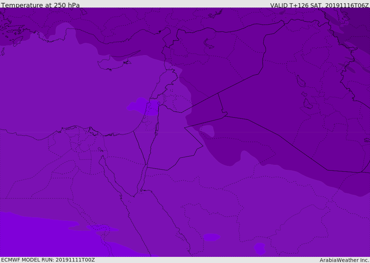Click the Sea of Galilee outline
Screen dimensions: 370x263
[159, 104]
